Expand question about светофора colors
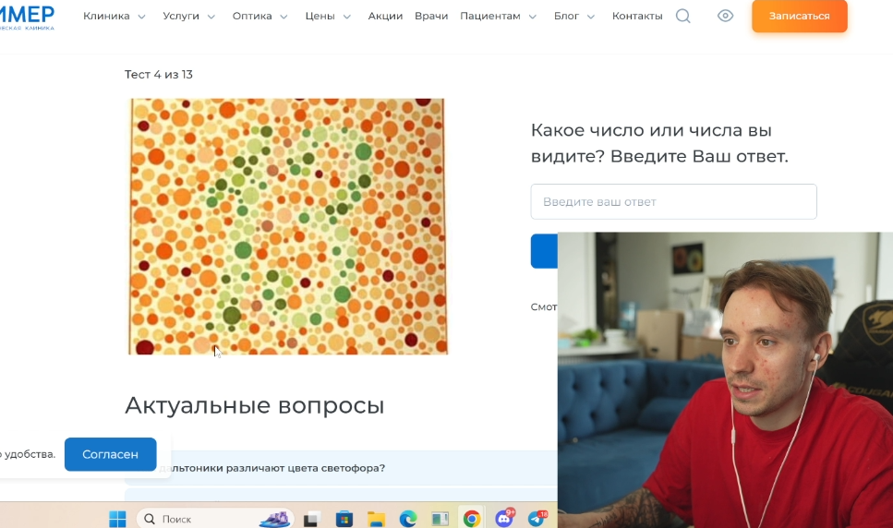The height and width of the screenshot is (528, 893). (x=341, y=468)
